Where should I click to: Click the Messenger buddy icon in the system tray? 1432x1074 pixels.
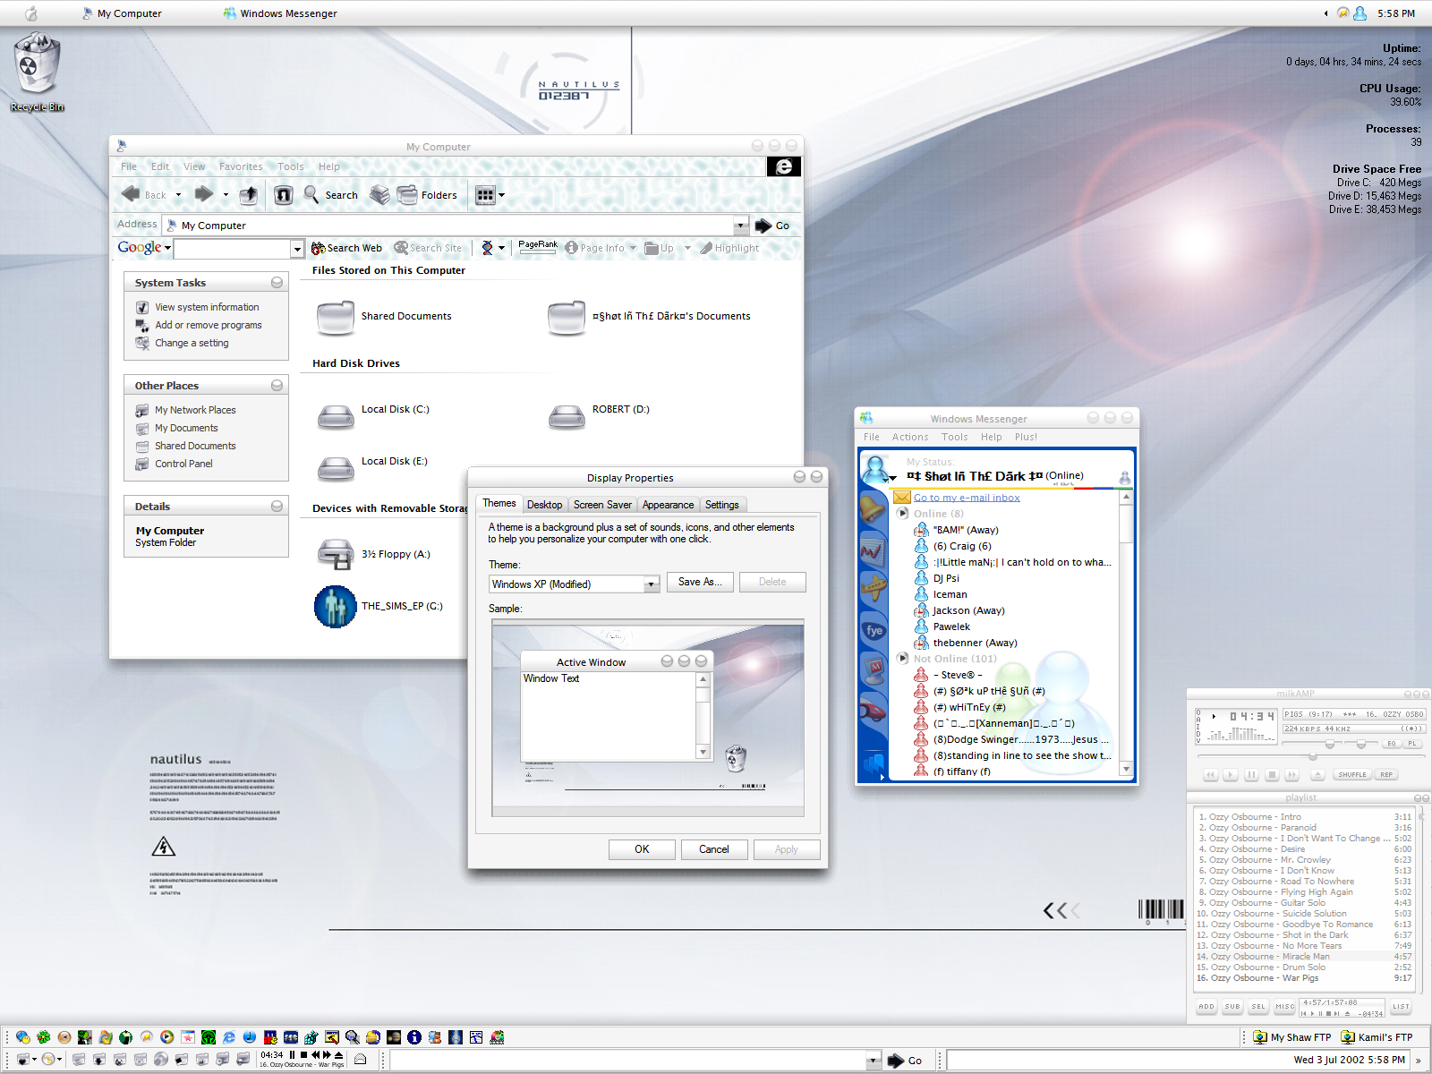pos(1360,13)
